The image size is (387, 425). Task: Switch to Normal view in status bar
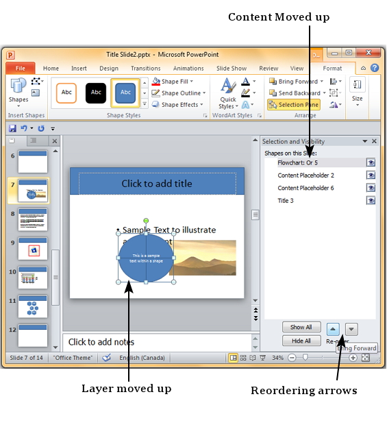[x=233, y=358]
